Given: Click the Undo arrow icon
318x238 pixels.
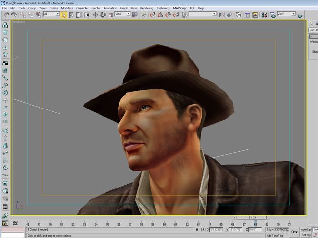Looking at the screenshot, I should (x=7, y=15).
